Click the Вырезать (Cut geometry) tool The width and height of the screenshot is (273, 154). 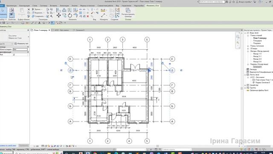[37, 13]
